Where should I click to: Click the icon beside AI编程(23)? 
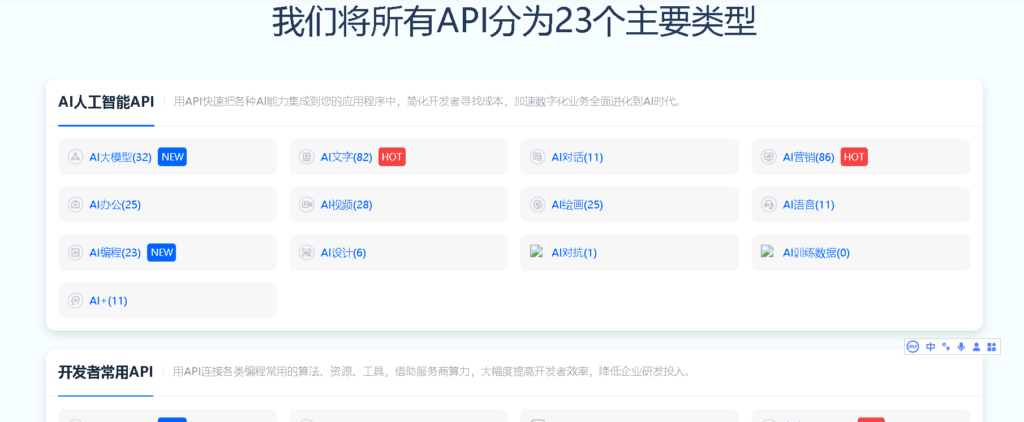(75, 253)
